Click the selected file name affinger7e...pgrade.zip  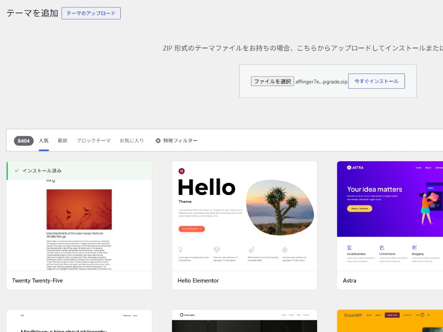321,82
